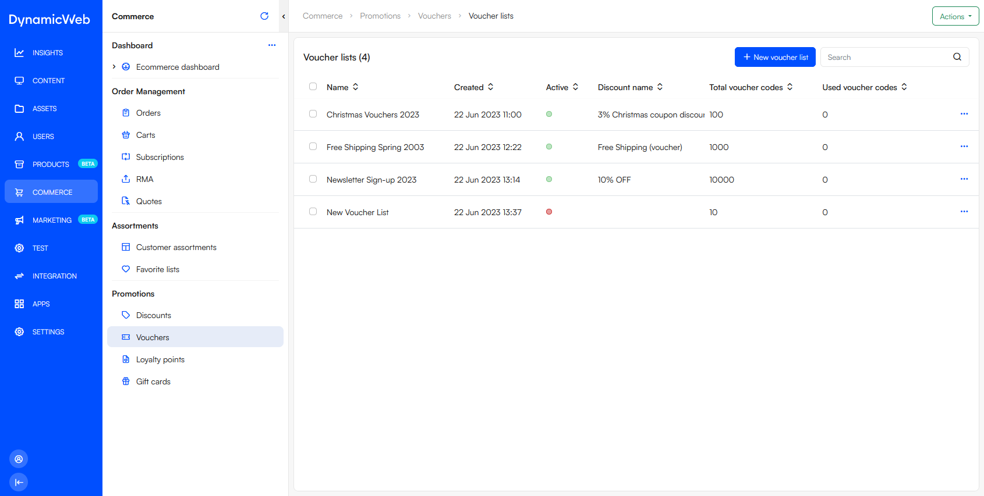Refresh the Commerce tree

coord(264,16)
